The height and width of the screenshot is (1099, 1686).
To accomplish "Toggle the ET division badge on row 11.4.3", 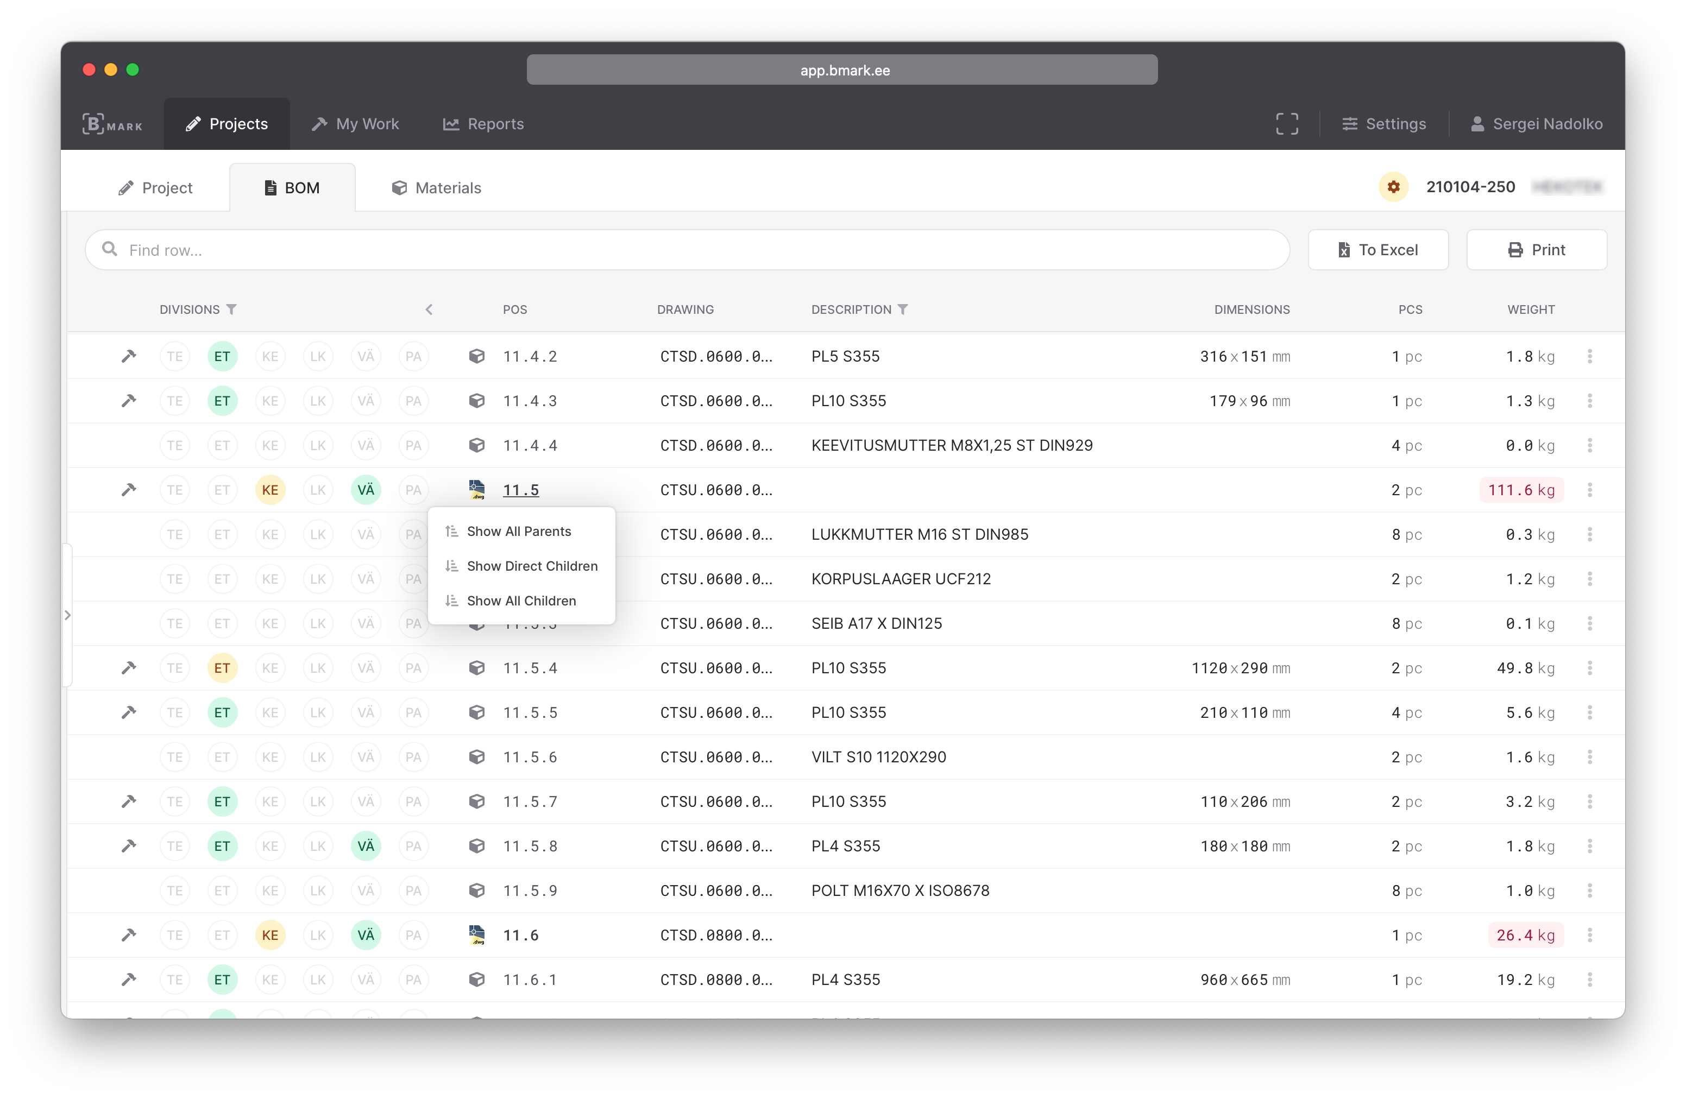I will (x=223, y=400).
